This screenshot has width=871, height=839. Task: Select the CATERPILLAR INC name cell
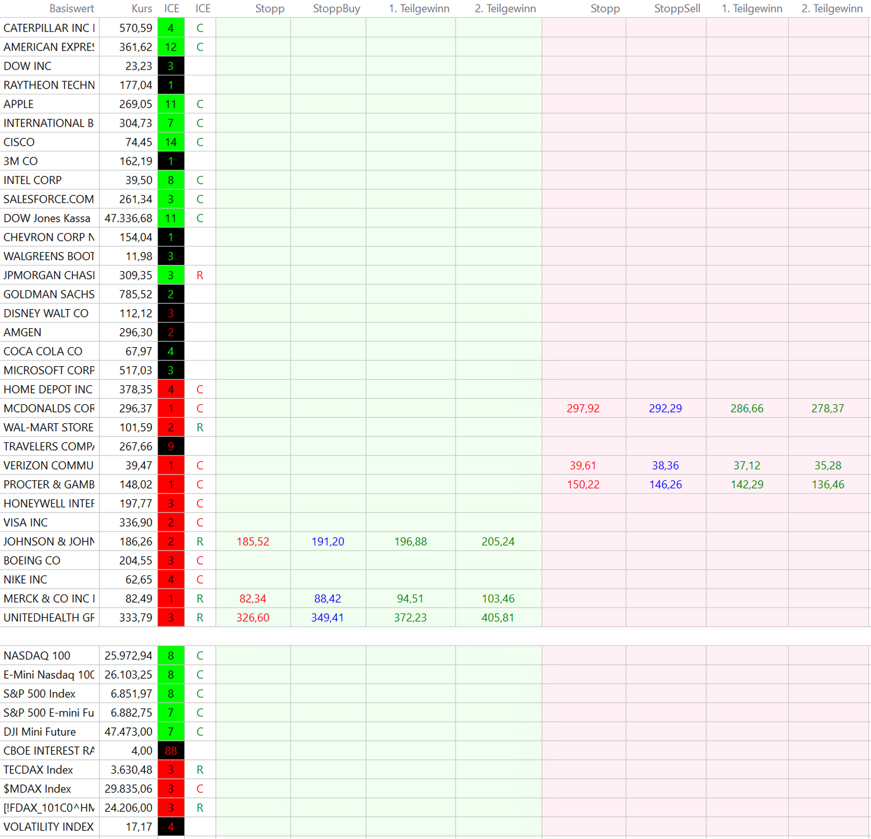click(x=49, y=28)
